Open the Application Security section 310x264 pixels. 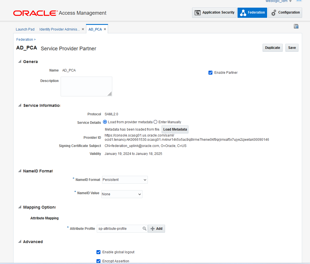pos(214,13)
